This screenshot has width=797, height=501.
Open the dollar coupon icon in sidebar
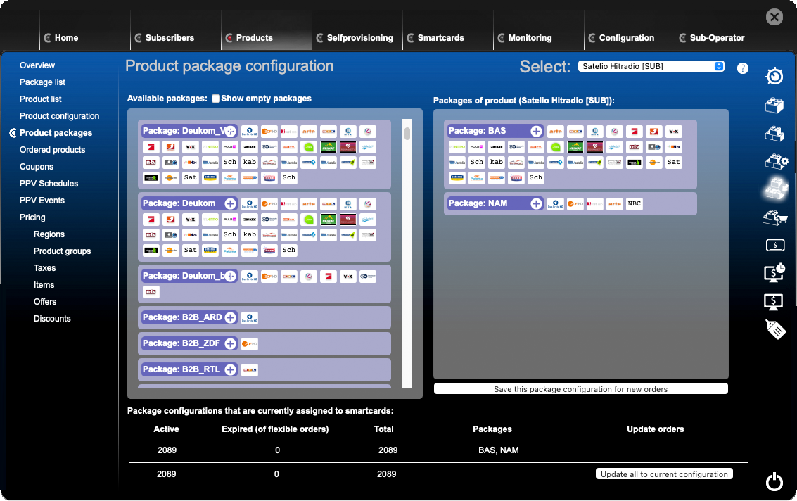(774, 245)
